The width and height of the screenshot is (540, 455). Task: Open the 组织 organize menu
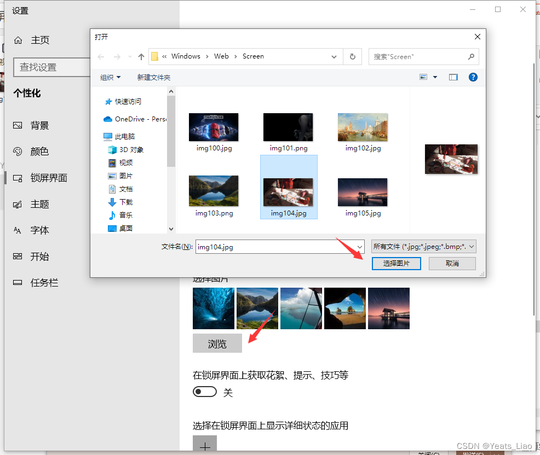coord(110,77)
